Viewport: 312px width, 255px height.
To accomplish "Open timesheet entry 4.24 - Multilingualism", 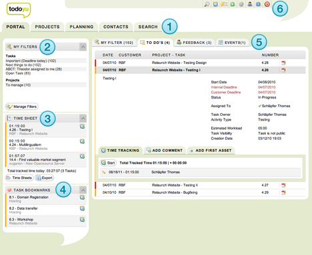I will [x=25, y=144].
